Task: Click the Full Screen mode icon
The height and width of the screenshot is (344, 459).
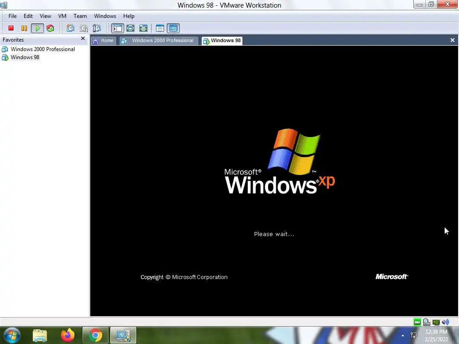Action: 143,28
